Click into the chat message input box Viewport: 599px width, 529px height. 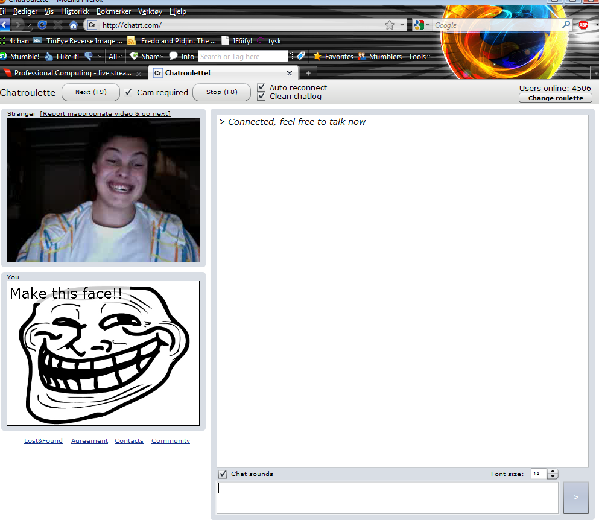[388, 497]
